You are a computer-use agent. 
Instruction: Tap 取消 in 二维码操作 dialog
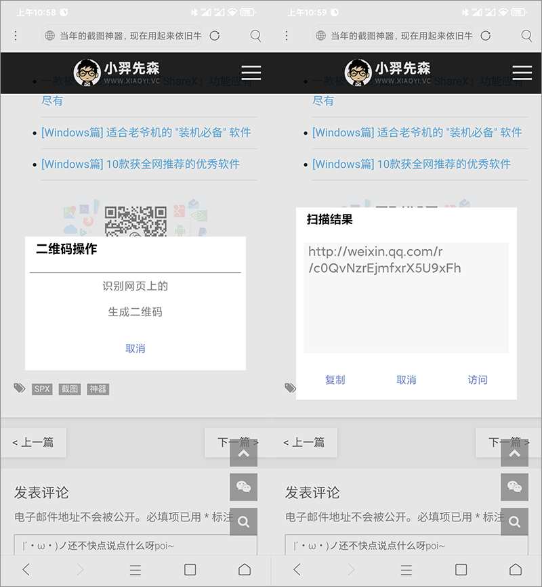135,349
